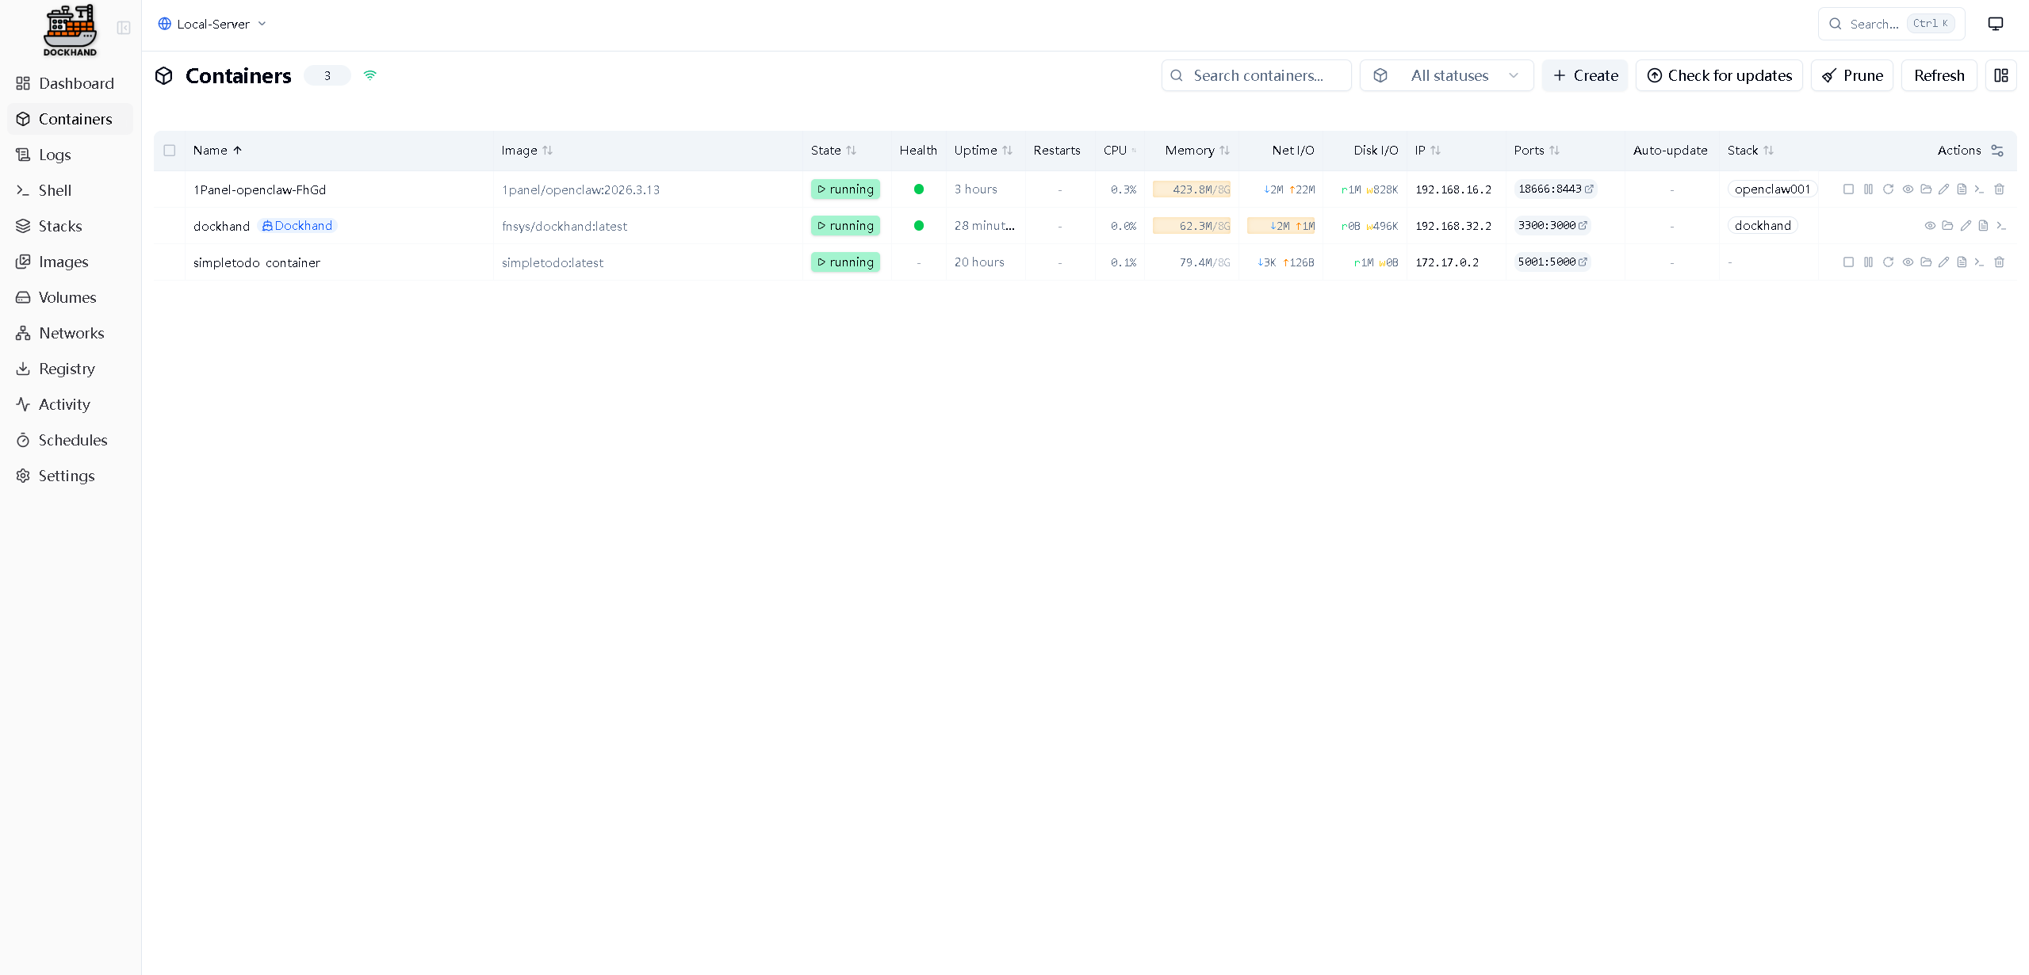Open terminal for dockhand container

(x=2000, y=226)
